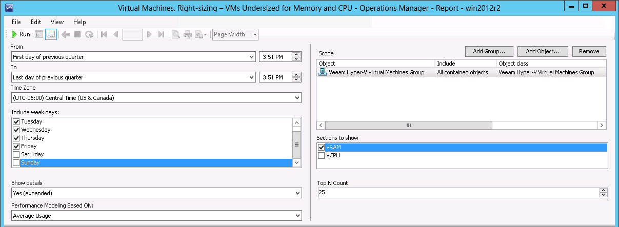Viewport: 619px width, 227px height.
Task: Click the document map toolbar icon
Action: [39, 34]
